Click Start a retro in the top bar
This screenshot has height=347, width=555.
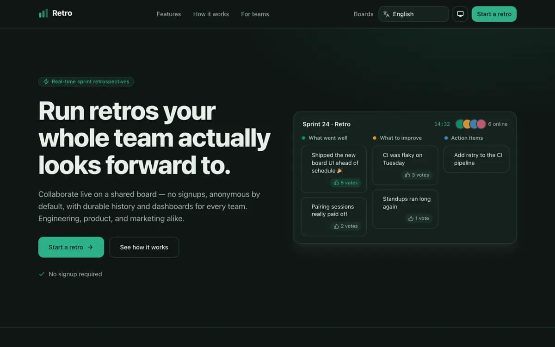click(x=494, y=14)
